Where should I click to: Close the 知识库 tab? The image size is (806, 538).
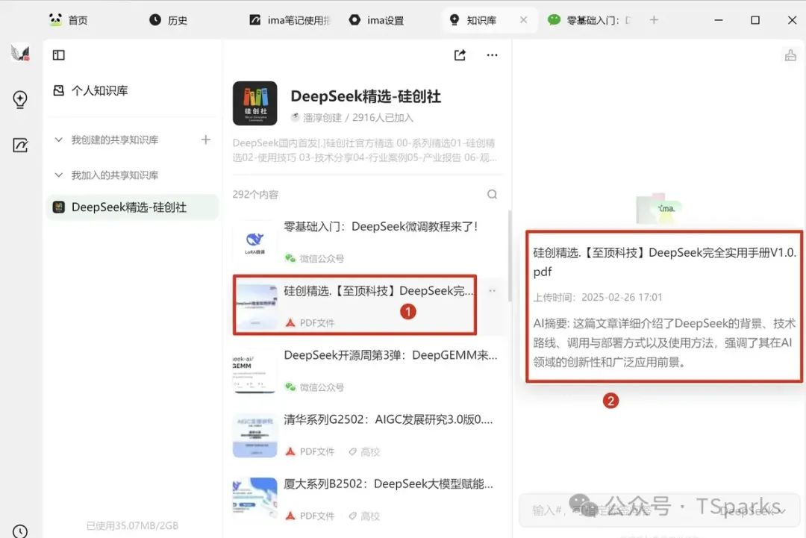point(523,20)
